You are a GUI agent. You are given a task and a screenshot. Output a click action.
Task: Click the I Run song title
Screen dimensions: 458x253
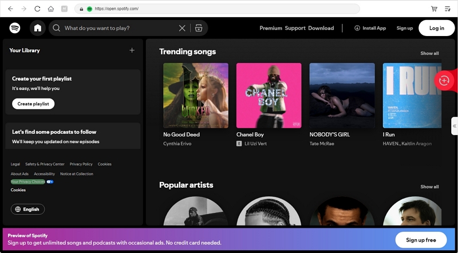click(x=389, y=135)
